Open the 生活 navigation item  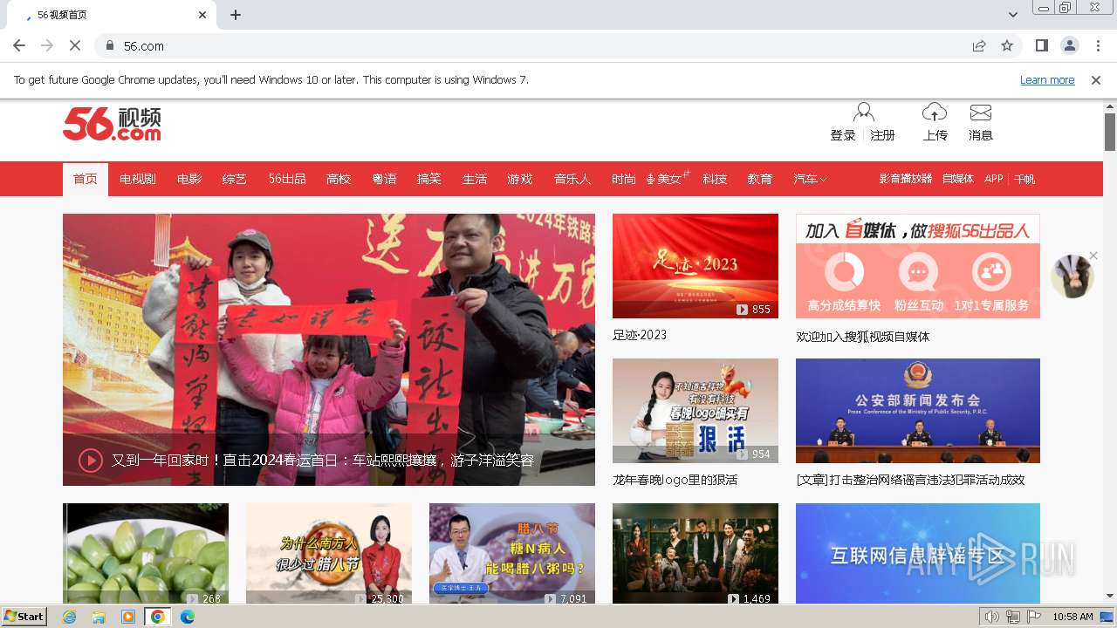tap(475, 179)
